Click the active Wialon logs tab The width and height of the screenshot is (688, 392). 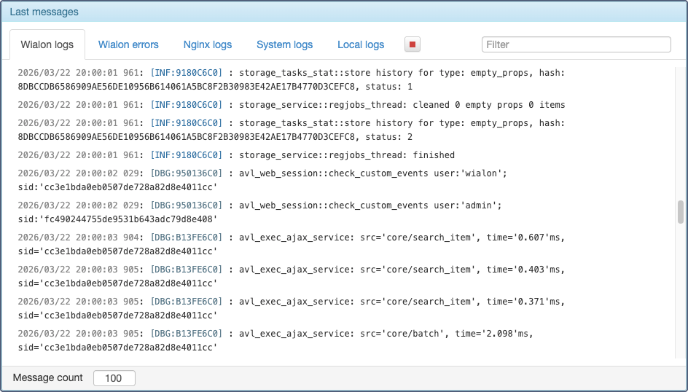[x=47, y=44]
